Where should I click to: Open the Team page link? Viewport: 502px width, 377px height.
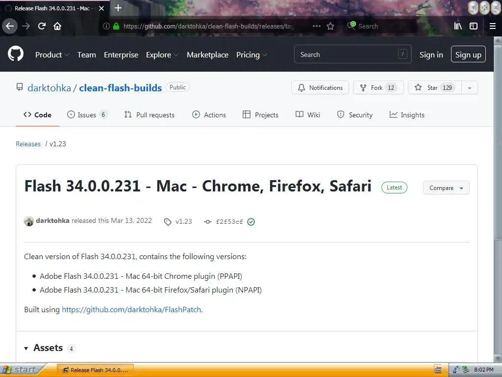point(86,55)
